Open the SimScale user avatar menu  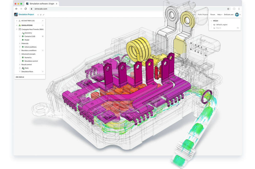[x=237, y=15]
